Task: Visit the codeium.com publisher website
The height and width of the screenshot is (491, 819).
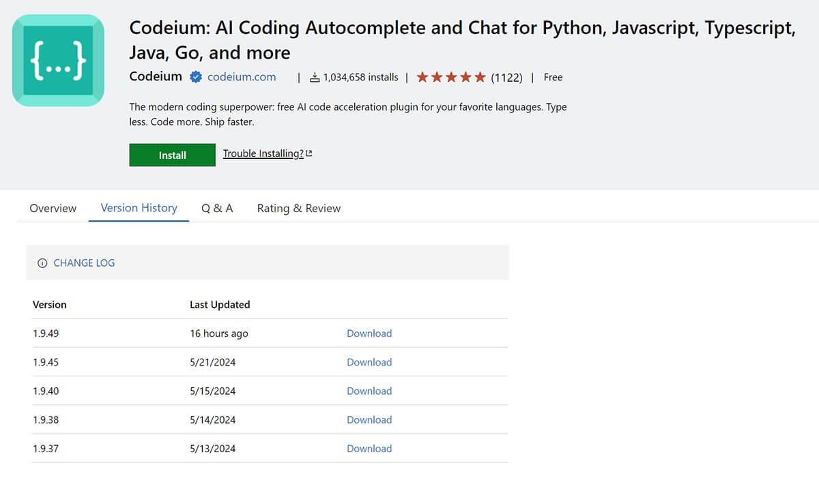Action: click(242, 77)
